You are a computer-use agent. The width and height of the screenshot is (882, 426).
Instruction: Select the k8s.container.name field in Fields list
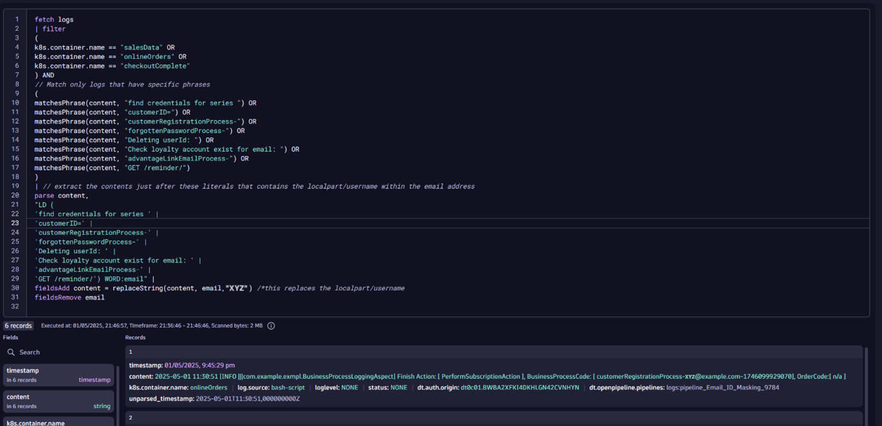59,422
